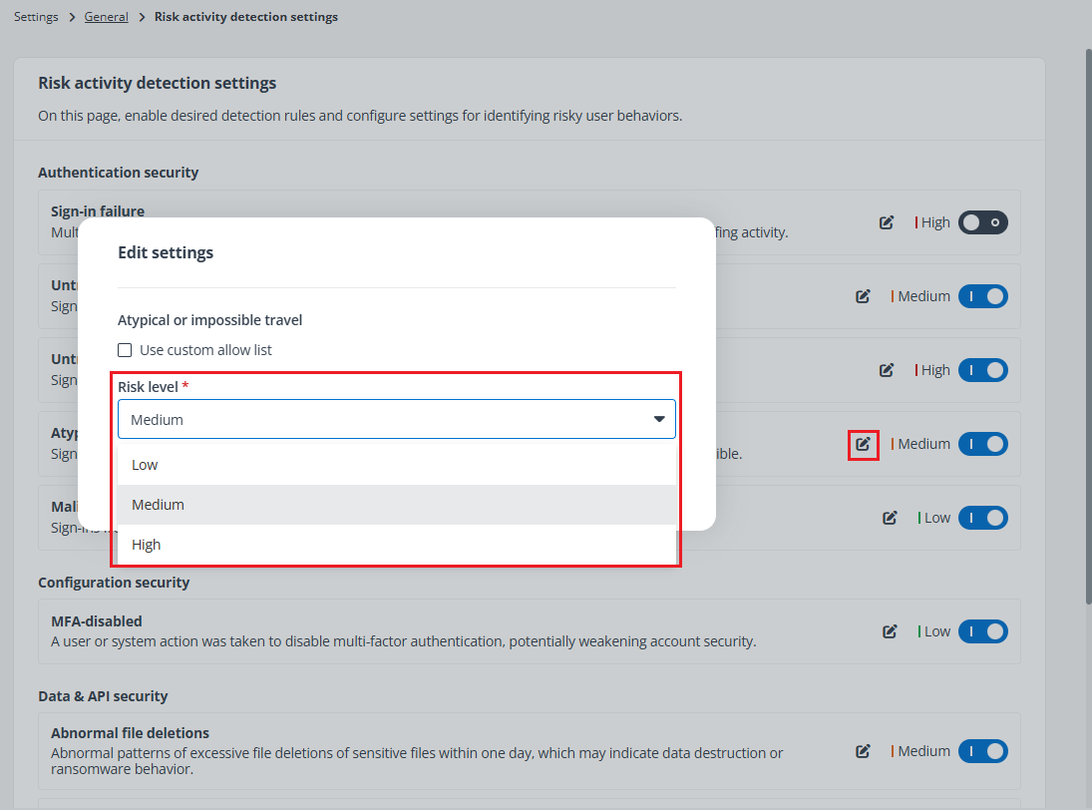Click the edit pencil next to the Medium rule under Sign-in failure
Viewport: 1092px width, 810px height.
pyautogui.click(x=863, y=296)
